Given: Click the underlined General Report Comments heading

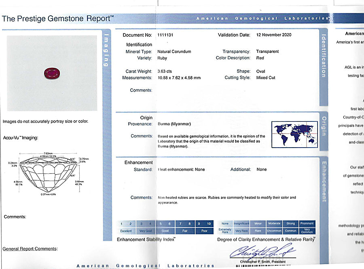Looking at the screenshot, I should [x=30, y=249].
